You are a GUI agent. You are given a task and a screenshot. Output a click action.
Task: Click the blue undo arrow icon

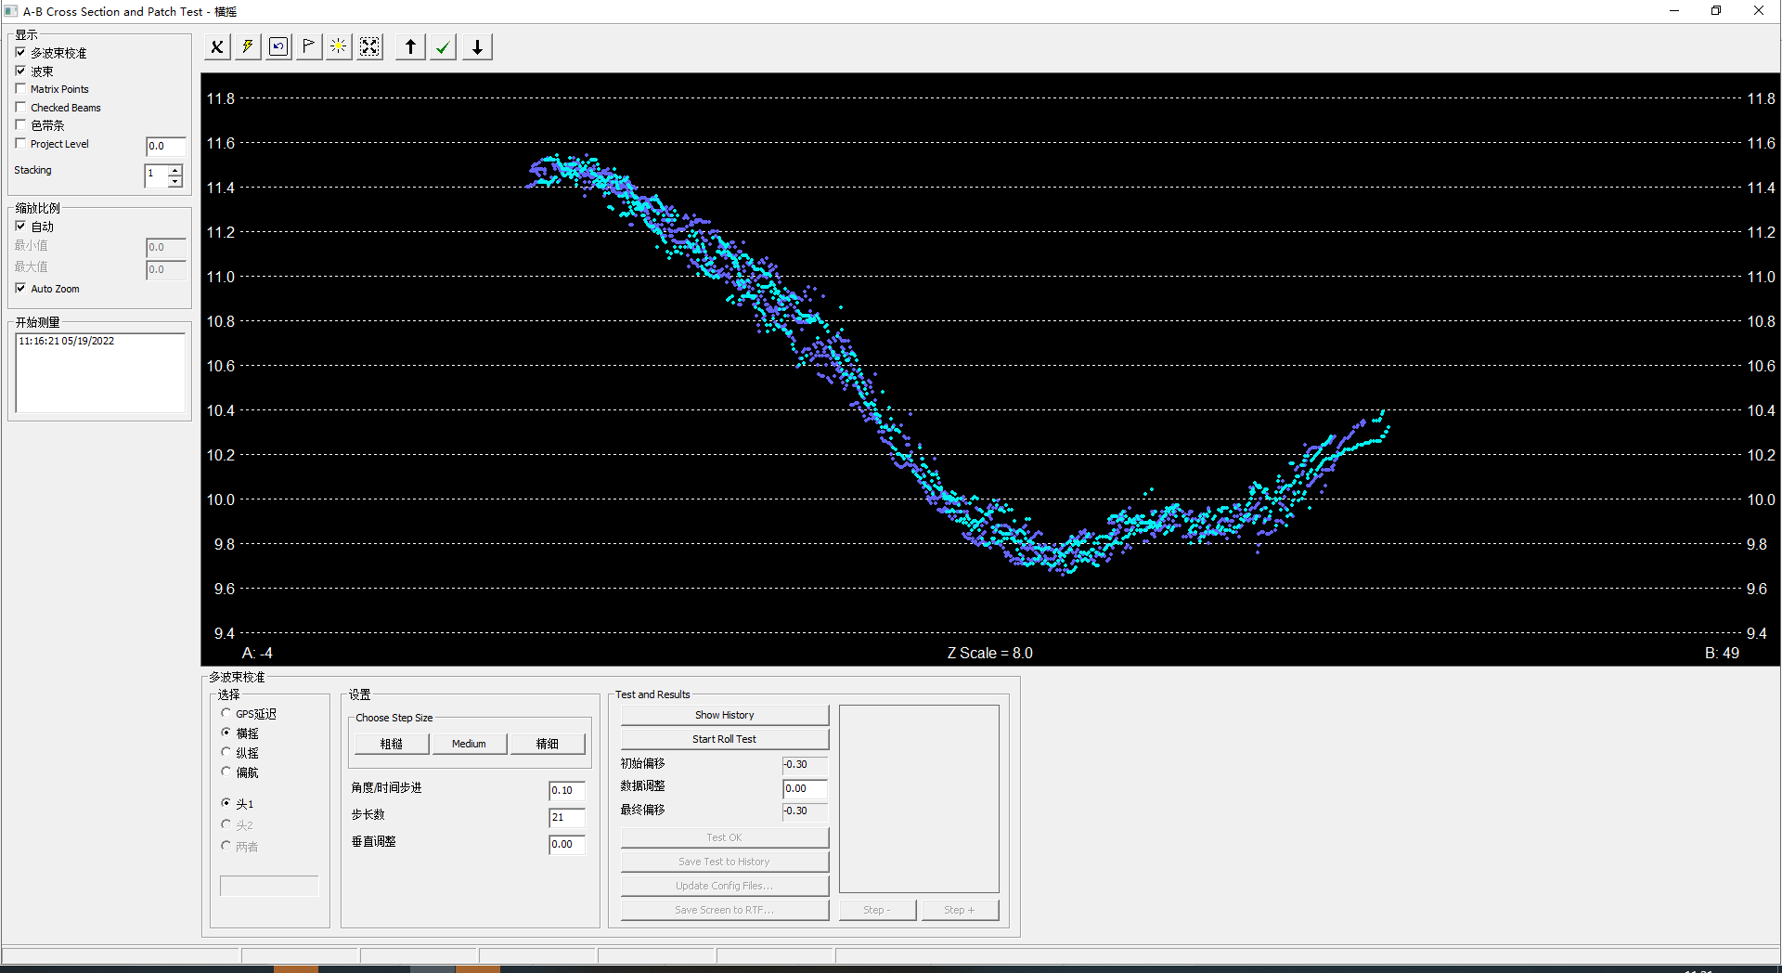(x=278, y=47)
